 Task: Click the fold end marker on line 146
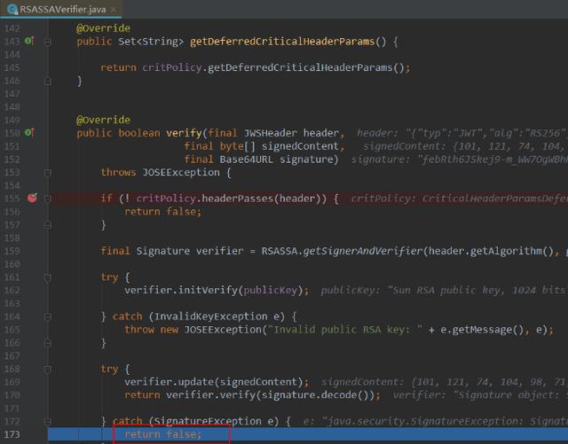click(x=49, y=81)
